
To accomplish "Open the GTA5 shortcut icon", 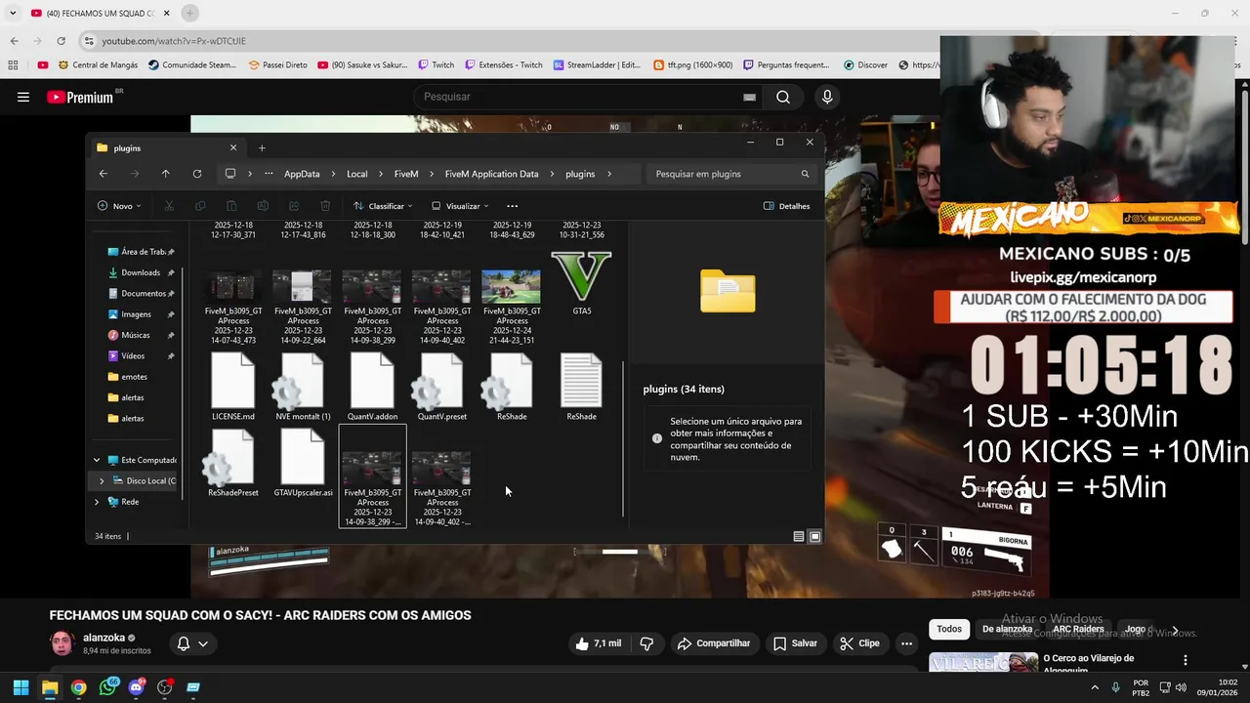I will (x=581, y=284).
